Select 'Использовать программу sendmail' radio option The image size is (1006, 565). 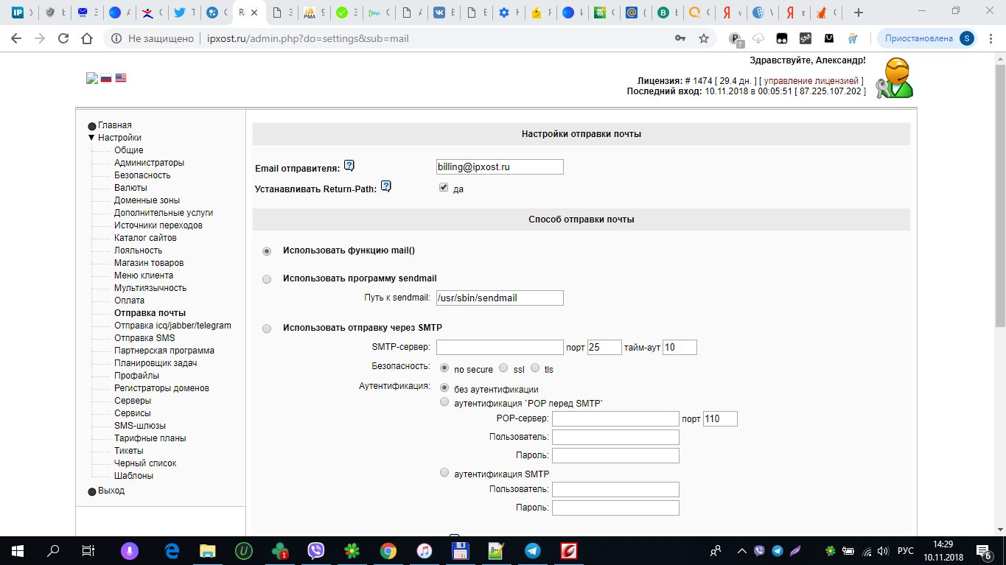267,279
